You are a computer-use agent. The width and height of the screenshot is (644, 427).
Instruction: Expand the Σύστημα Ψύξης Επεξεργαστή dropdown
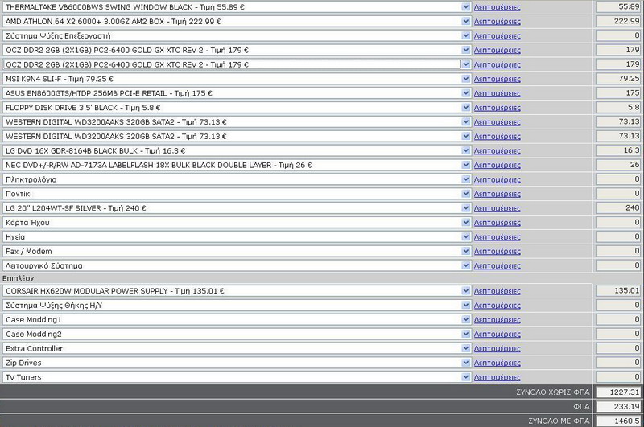pyautogui.click(x=236, y=35)
